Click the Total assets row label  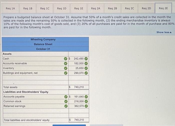tap(10, 87)
